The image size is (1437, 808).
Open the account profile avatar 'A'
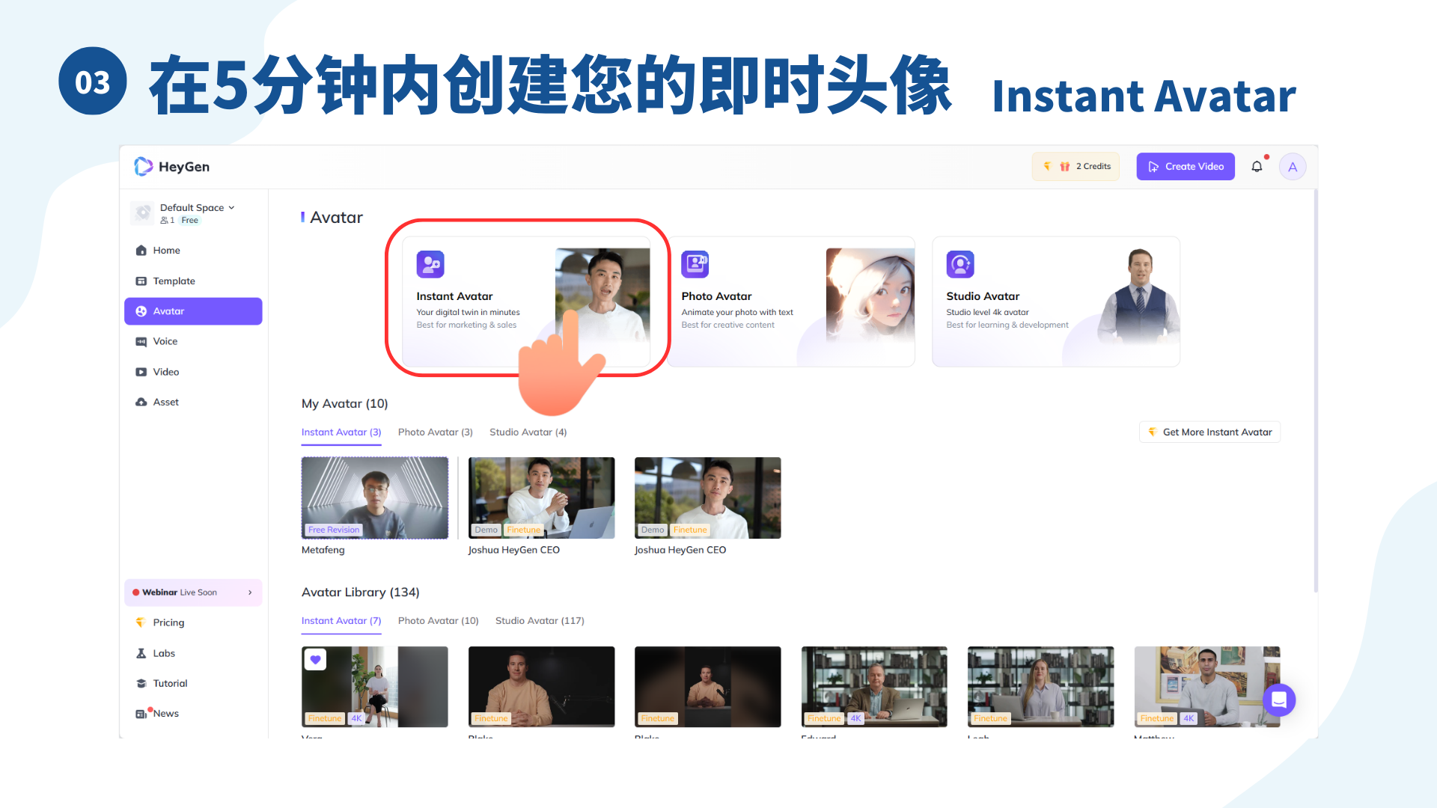(1293, 167)
